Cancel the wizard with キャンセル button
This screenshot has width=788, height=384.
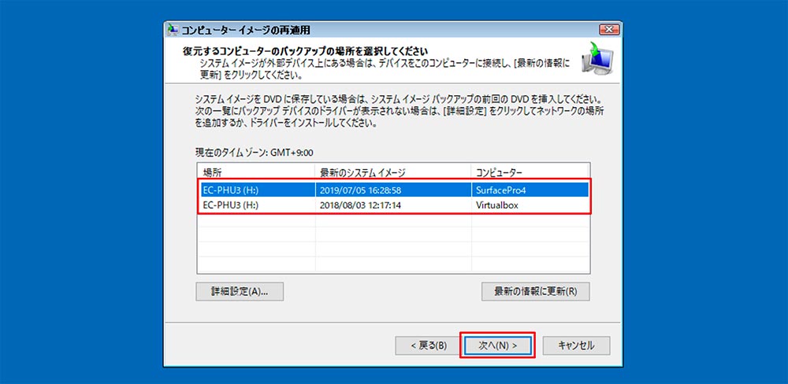[x=576, y=345]
